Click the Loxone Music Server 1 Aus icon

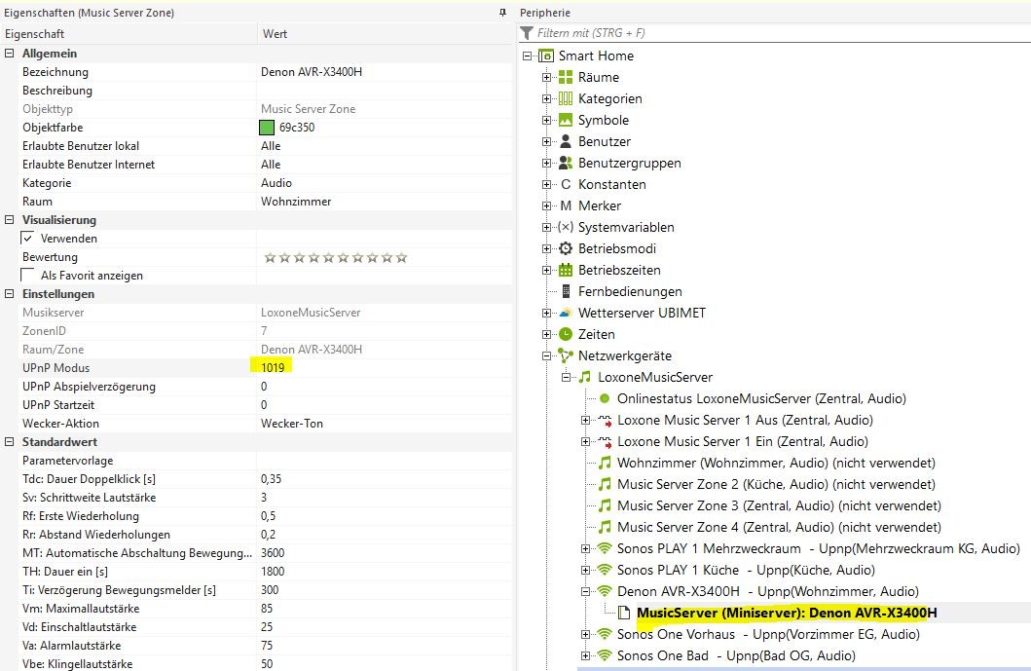[605, 421]
